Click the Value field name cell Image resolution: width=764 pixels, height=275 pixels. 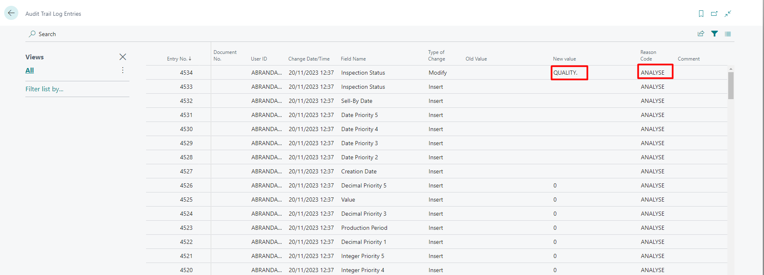tap(348, 200)
